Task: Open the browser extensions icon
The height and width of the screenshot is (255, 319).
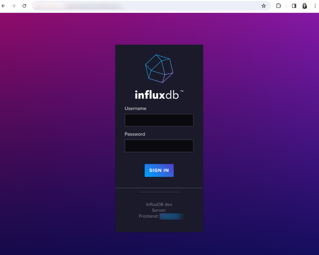Action: click(278, 6)
